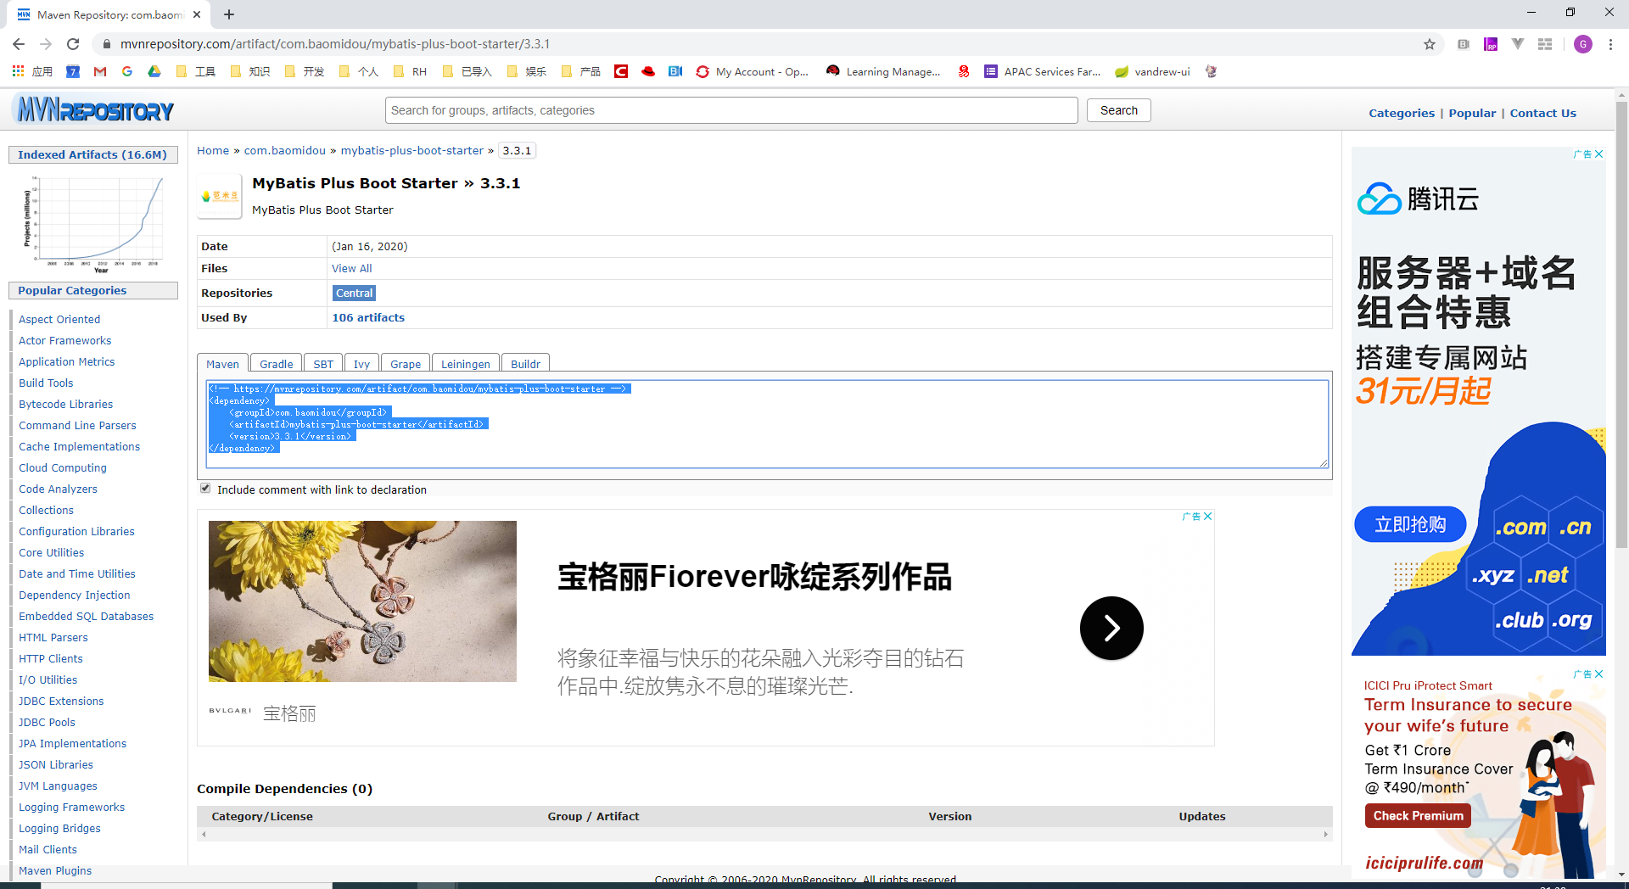This screenshot has width=1629, height=889.
Task: Click the search input field
Action: pos(732,110)
